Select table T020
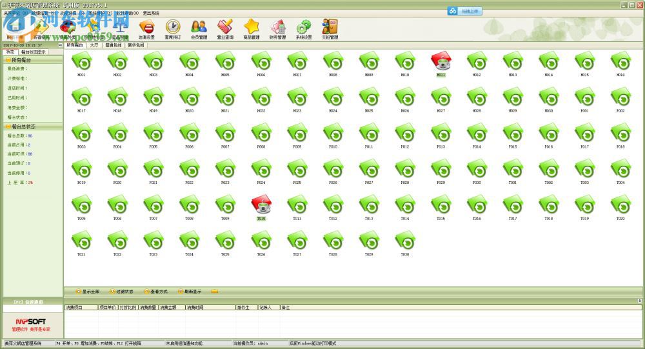 click(x=620, y=208)
